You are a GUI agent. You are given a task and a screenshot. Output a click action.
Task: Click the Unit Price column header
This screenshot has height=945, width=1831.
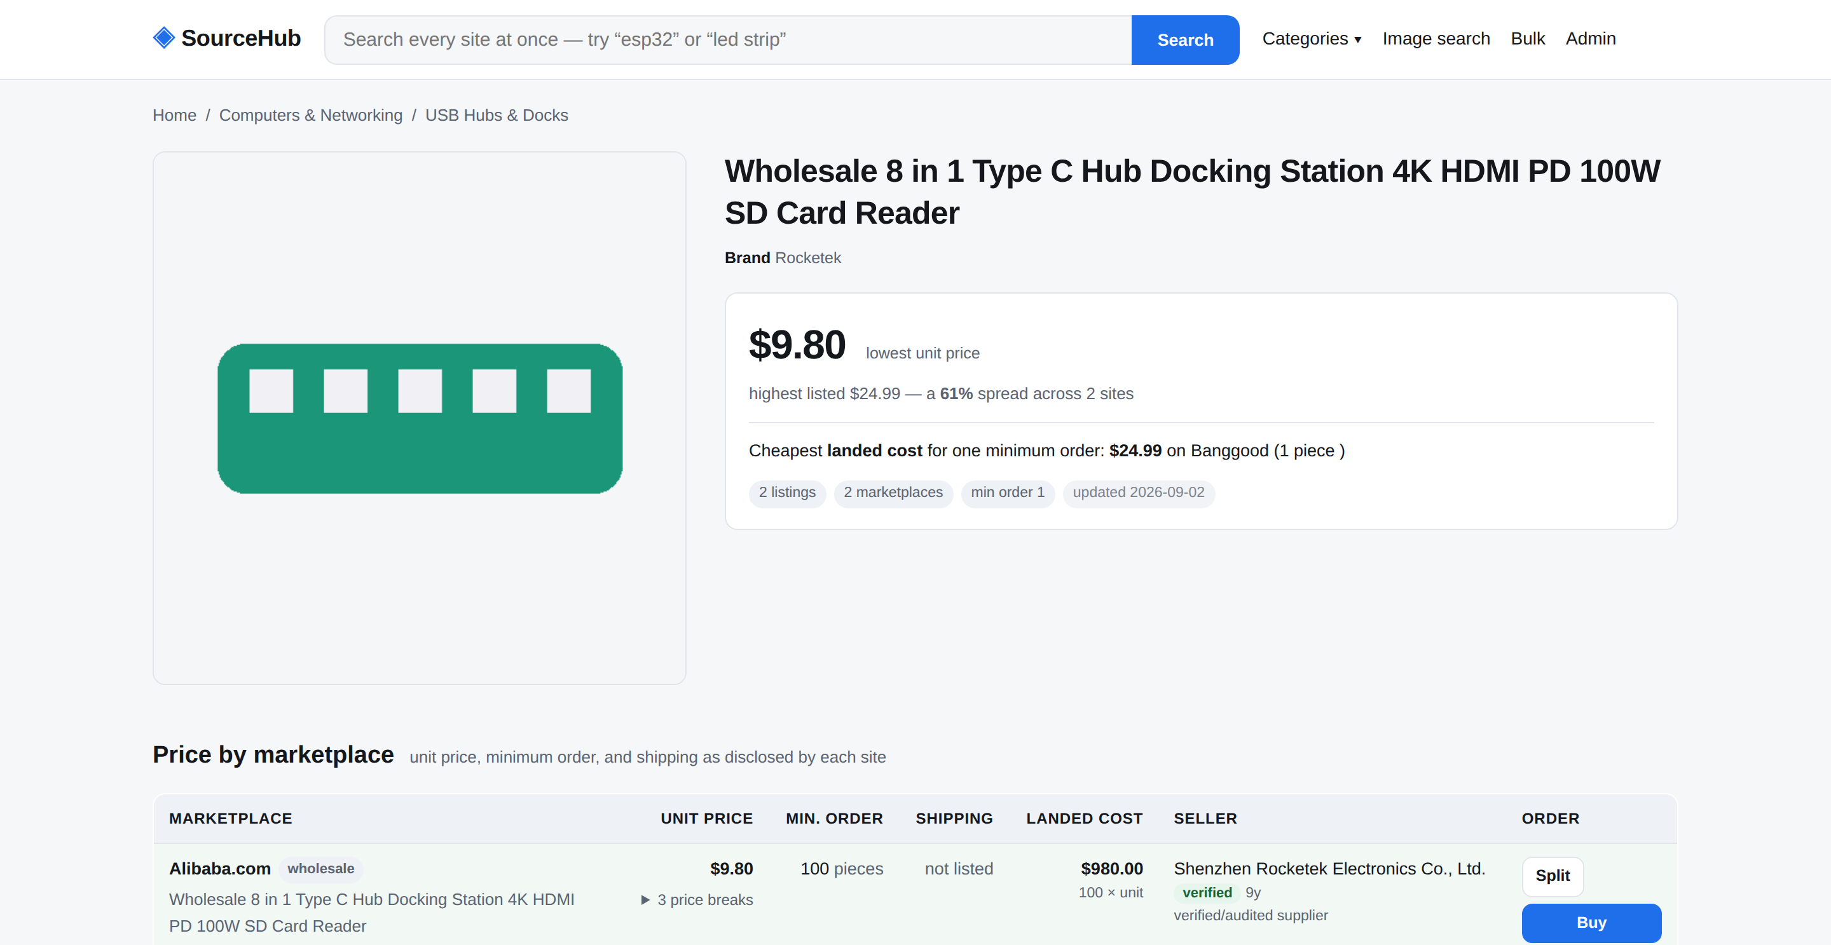(x=706, y=819)
